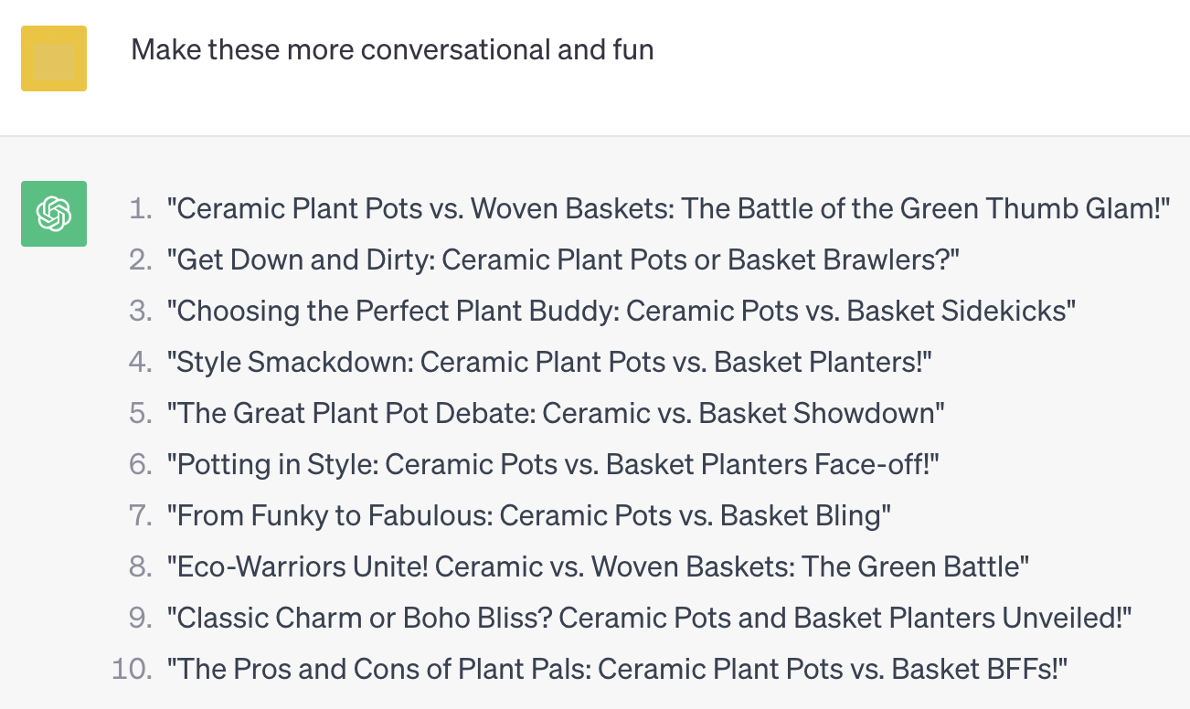Click the green ChatGPT logo icon

54,214
